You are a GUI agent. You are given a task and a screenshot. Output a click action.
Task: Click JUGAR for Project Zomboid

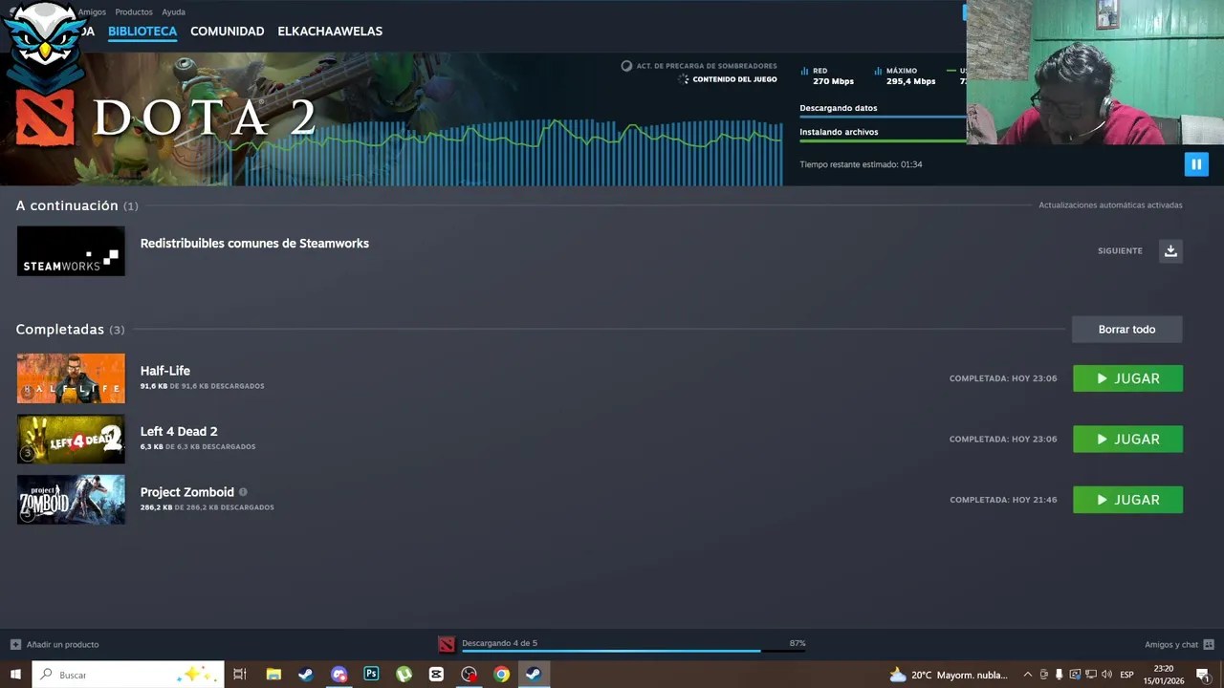[1127, 500]
